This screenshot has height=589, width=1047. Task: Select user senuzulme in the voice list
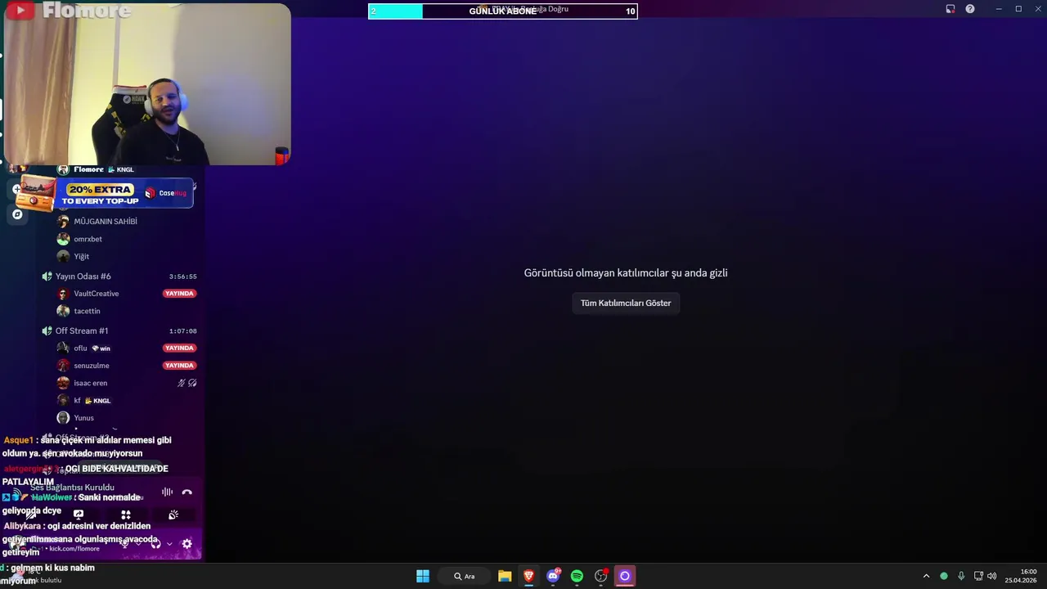91,366
